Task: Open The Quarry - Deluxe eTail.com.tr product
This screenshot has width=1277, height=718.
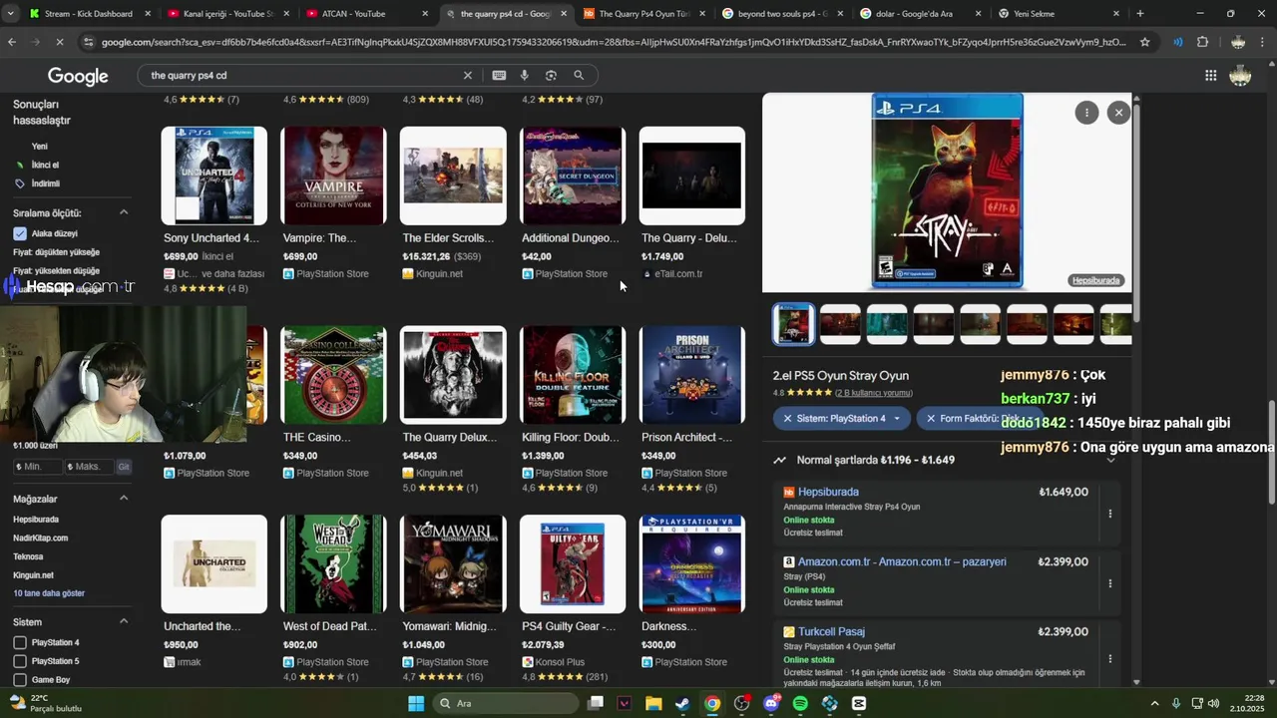Action: (x=691, y=202)
